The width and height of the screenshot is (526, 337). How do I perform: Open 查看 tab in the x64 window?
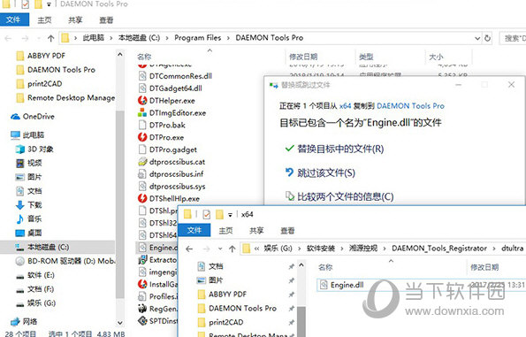pos(287,231)
